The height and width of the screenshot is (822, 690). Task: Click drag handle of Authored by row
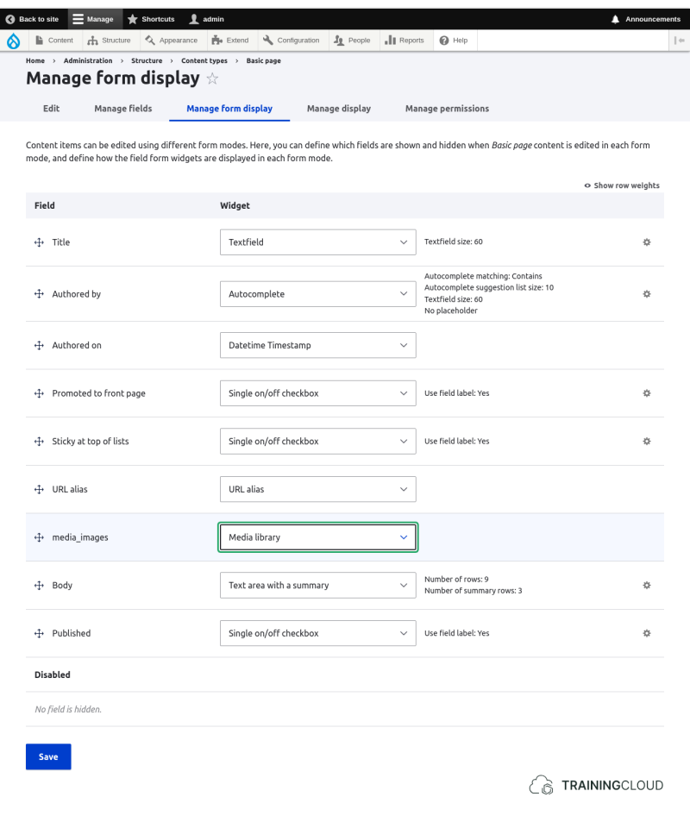pos(40,294)
